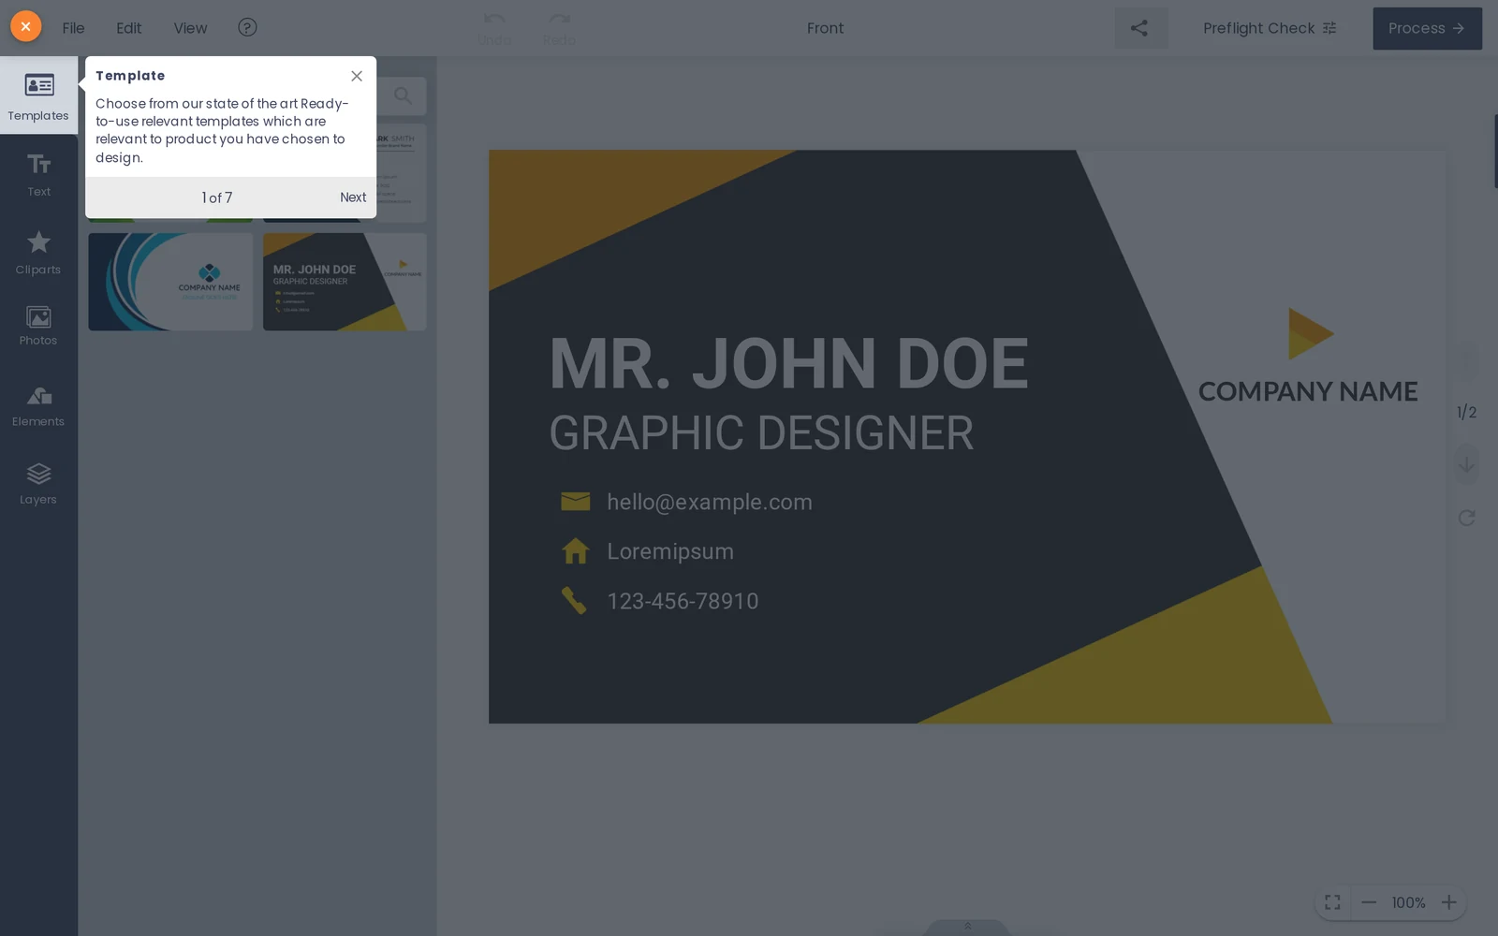Click the Redo arrow icon
This screenshot has height=936, width=1498.
(559, 20)
